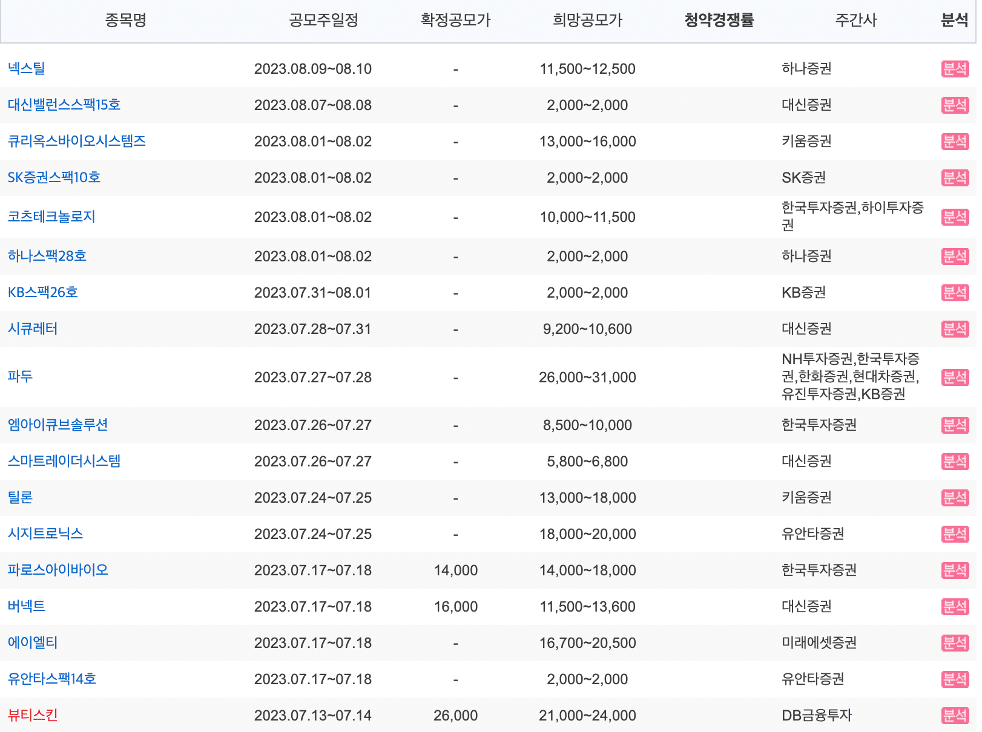This screenshot has width=982, height=732.
Task: Open the 파로스아이바이오 stock link
Action: click(x=58, y=570)
